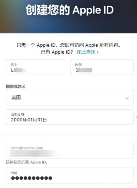Click the chevron arrow in country selector
This screenshot has height=188, width=137.
point(127,98)
